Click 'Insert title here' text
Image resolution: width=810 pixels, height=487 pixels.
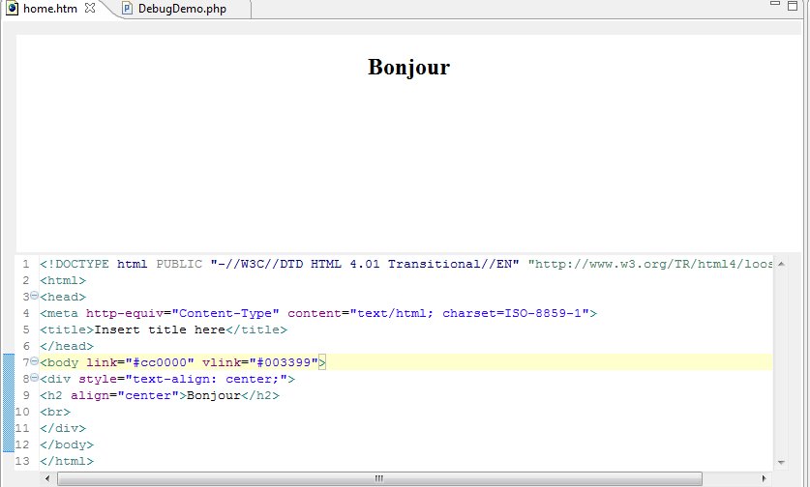pyautogui.click(x=160, y=330)
